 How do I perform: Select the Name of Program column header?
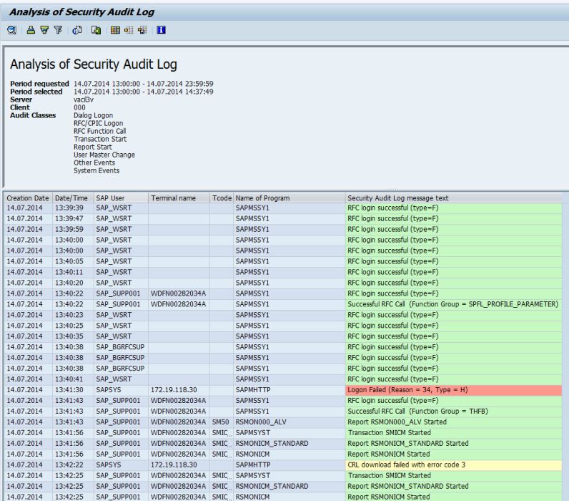click(x=290, y=198)
